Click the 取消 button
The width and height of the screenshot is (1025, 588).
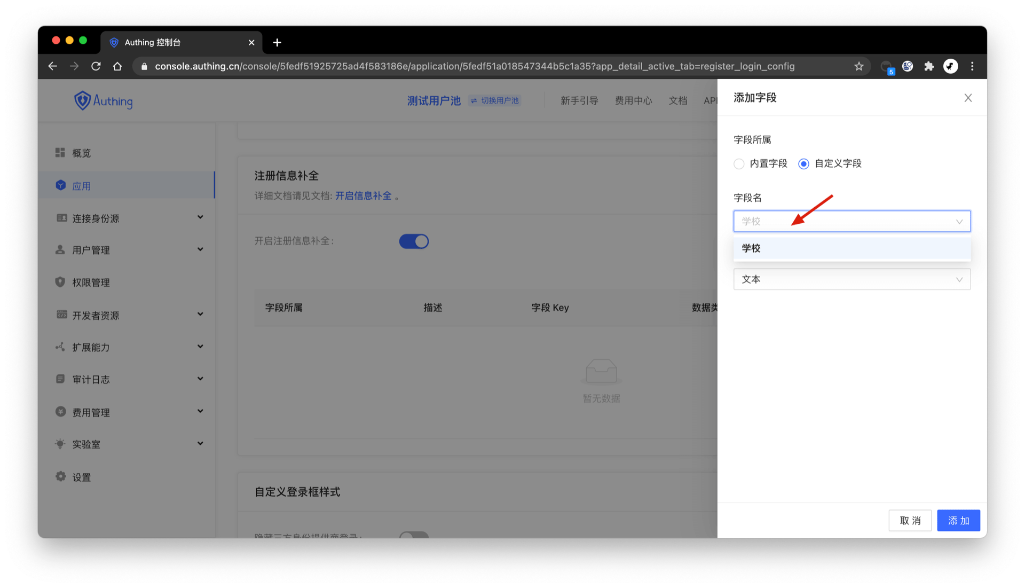910,520
